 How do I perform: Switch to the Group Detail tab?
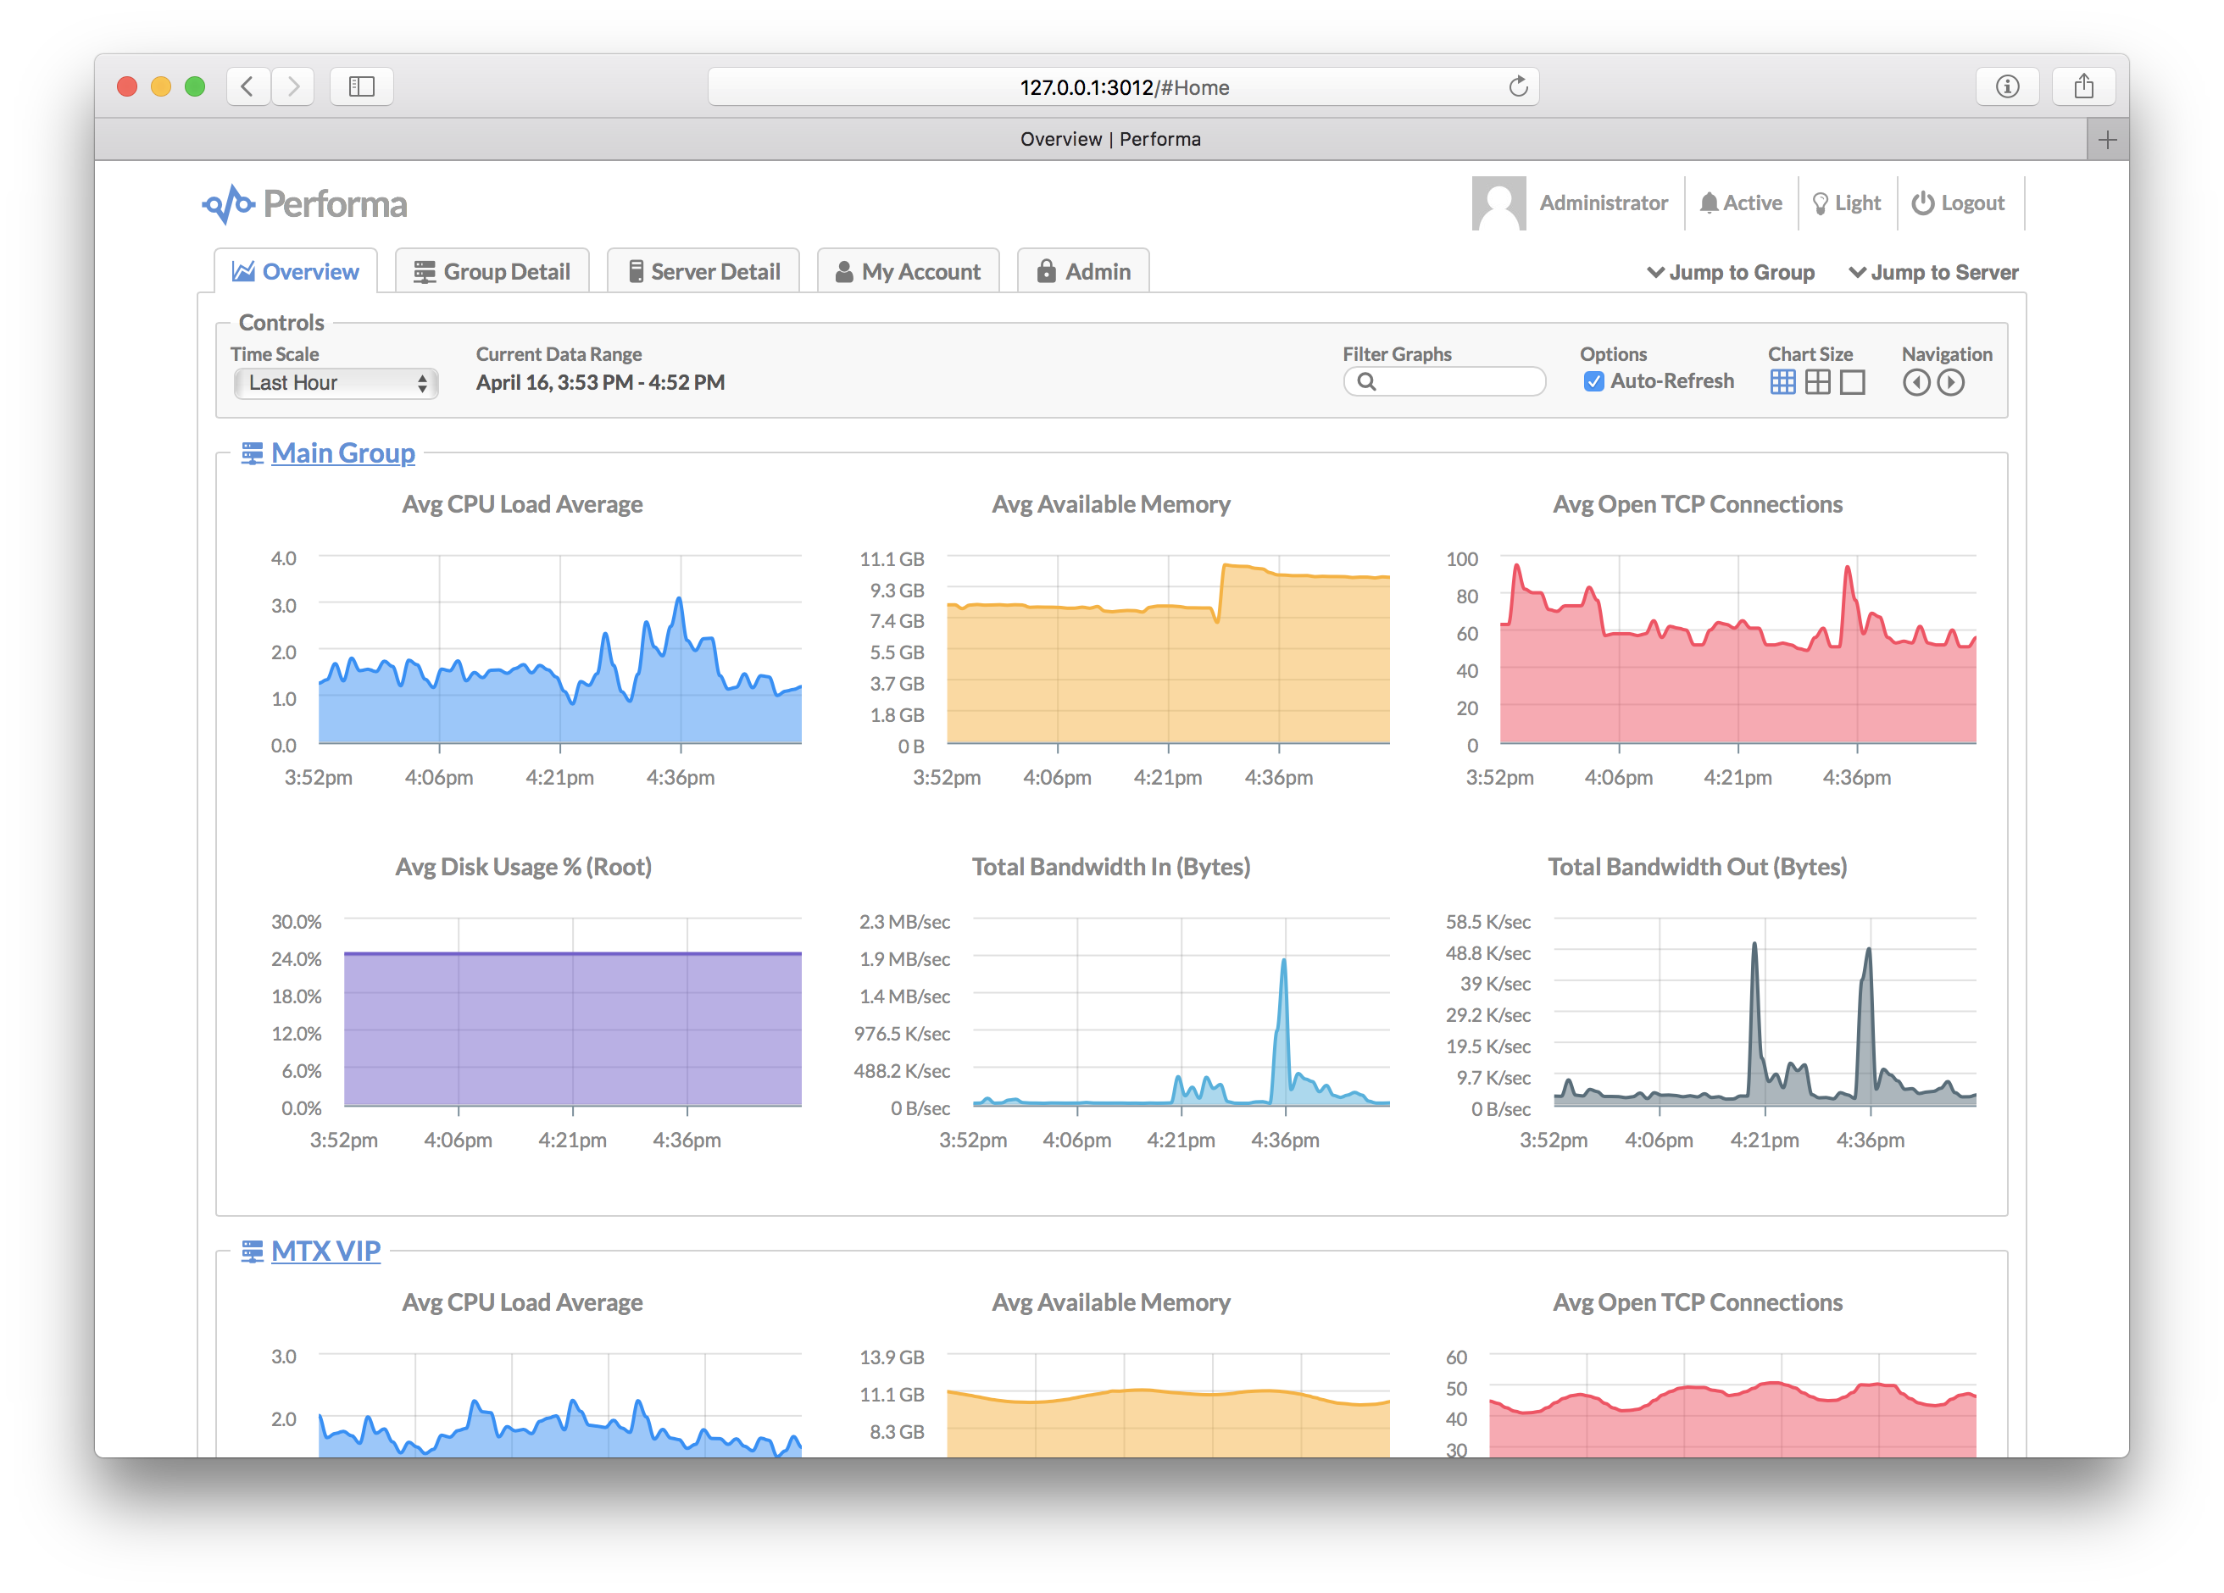(492, 271)
